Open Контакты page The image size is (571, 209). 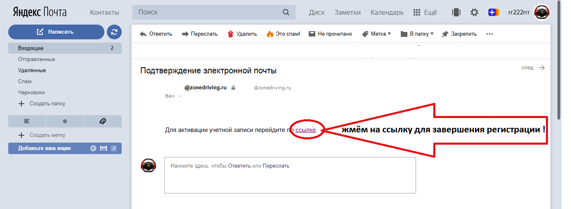point(104,12)
